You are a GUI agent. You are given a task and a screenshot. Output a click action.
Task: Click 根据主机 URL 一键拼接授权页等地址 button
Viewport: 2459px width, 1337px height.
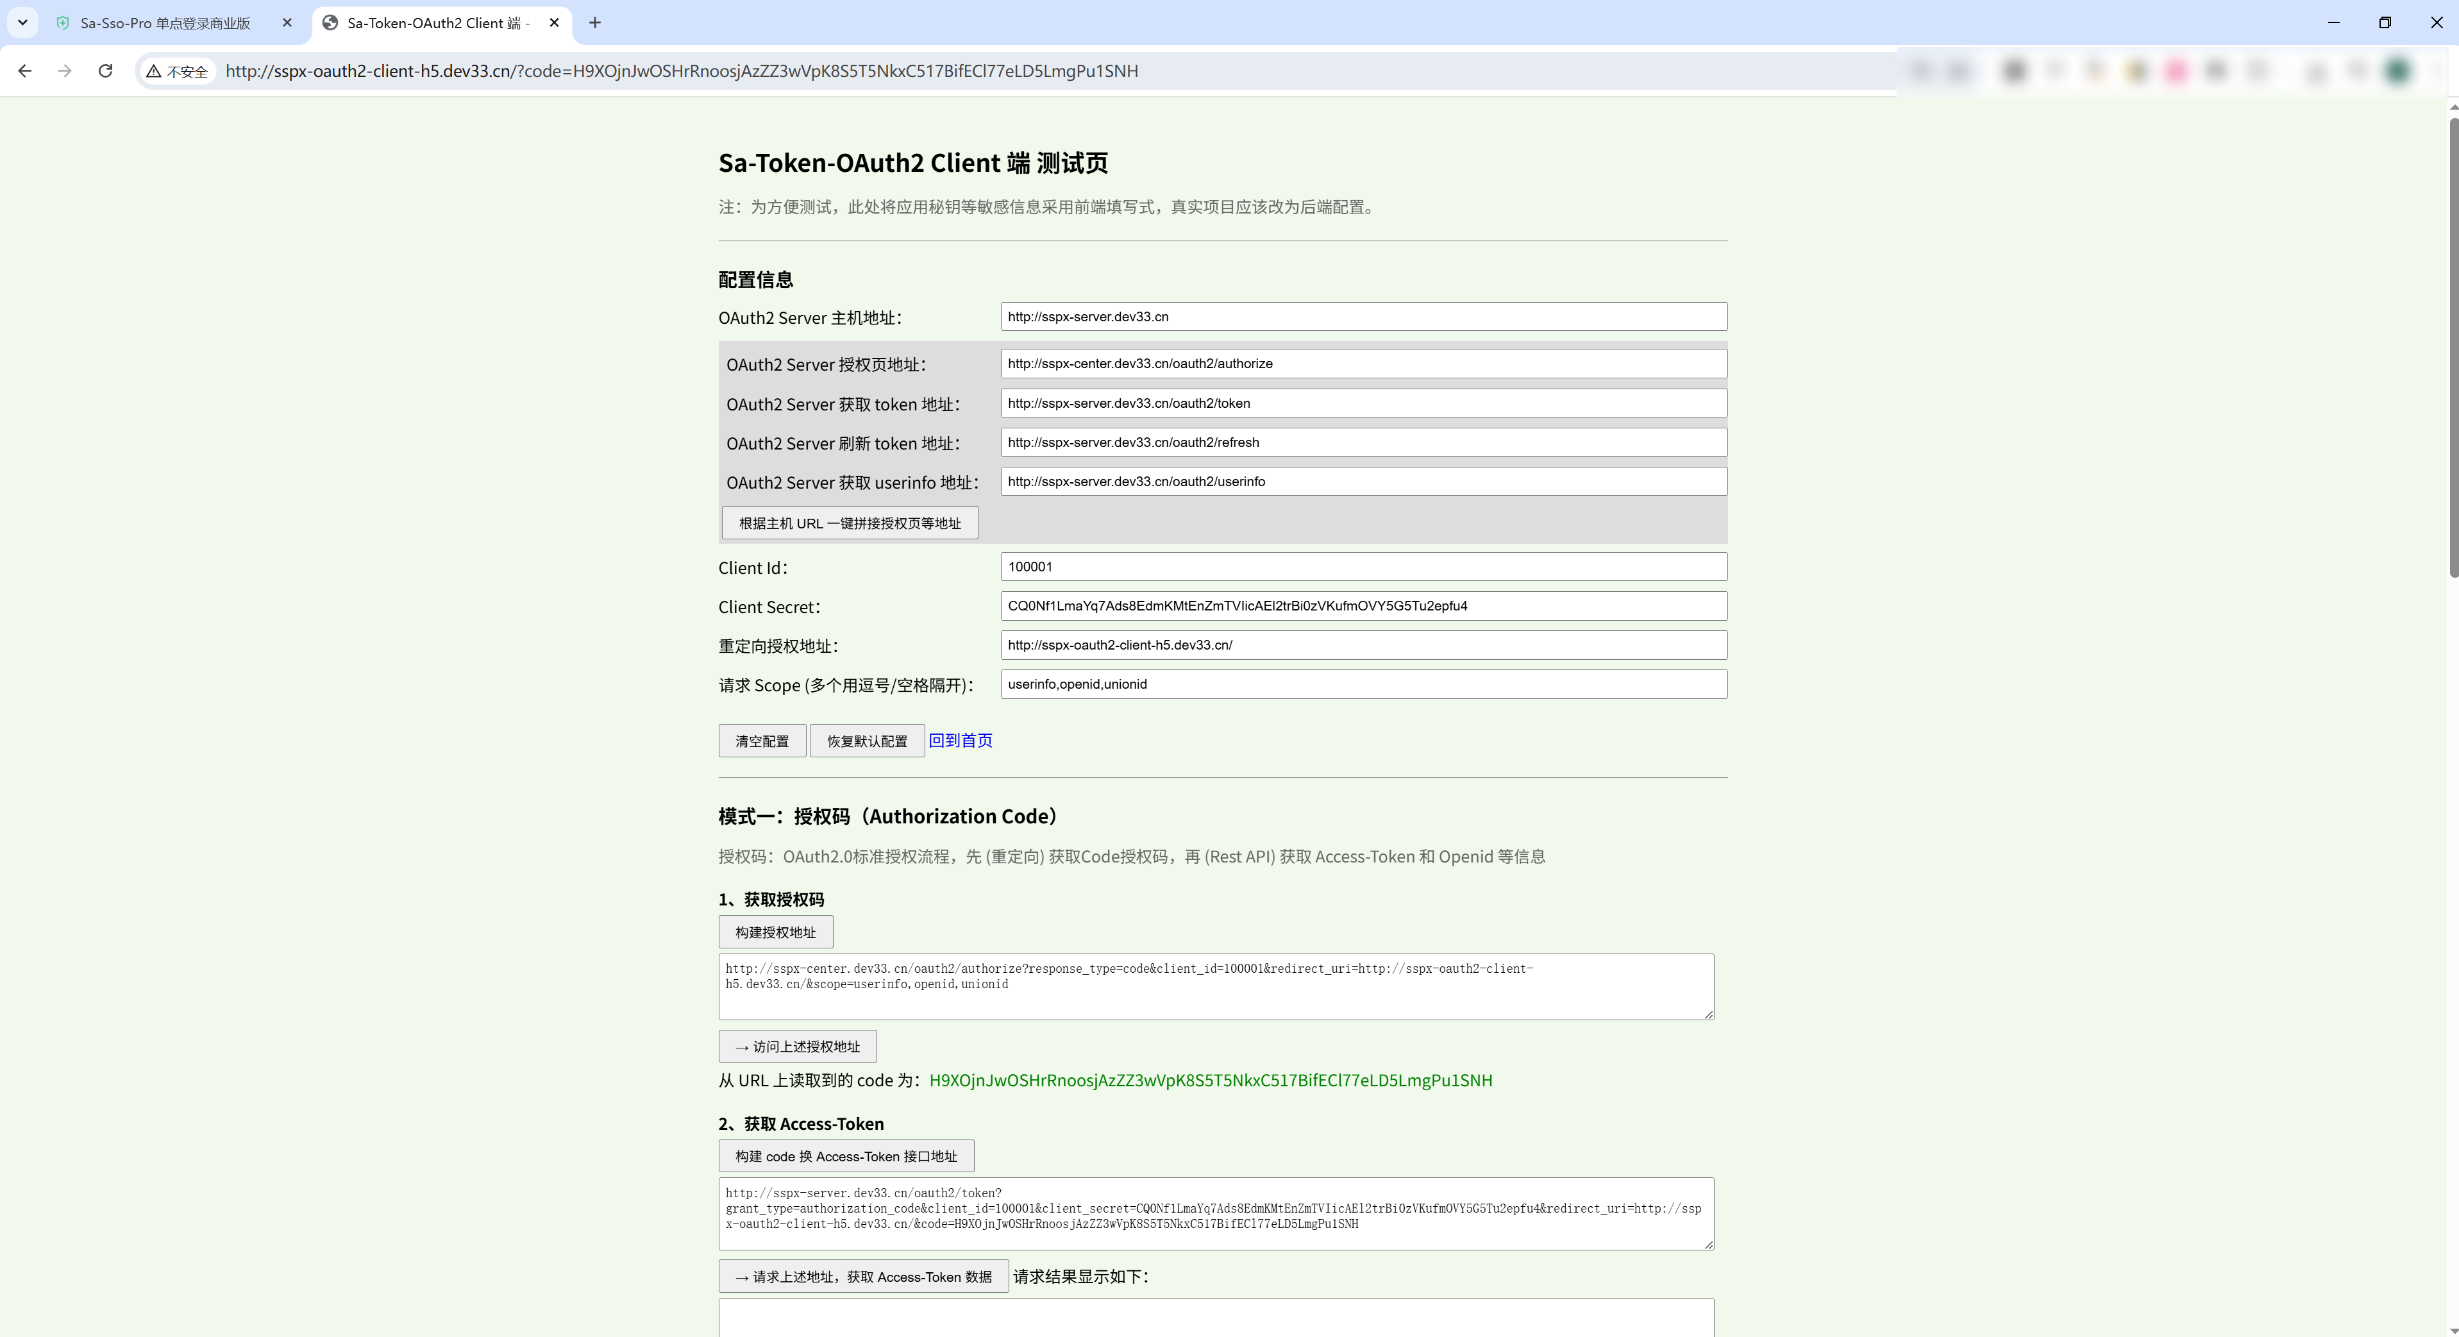pos(850,523)
